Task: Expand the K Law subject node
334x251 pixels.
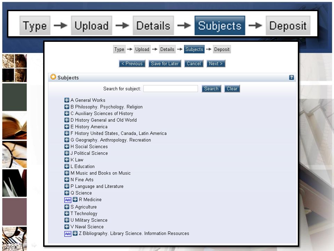Action: 67,160
